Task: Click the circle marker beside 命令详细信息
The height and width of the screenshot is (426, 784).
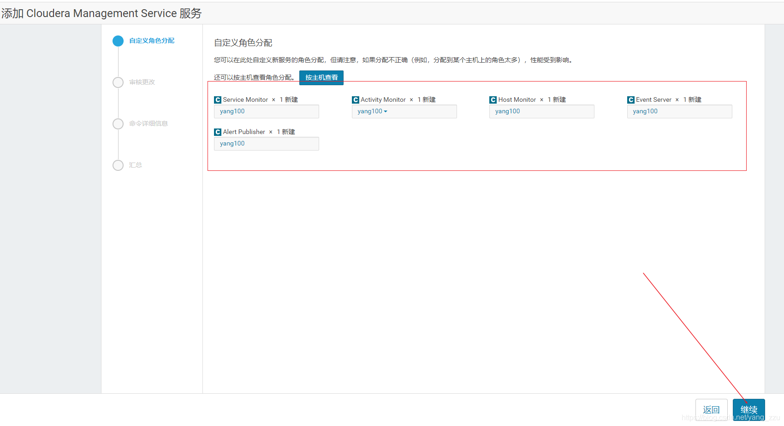Action: (118, 124)
